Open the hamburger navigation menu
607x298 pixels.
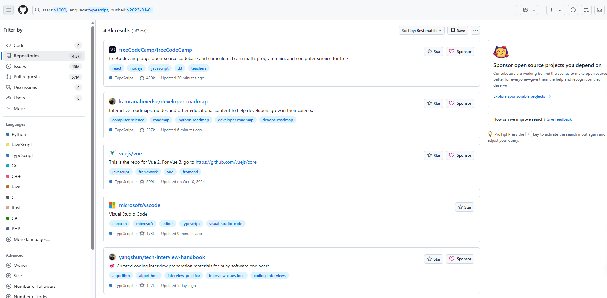coord(9,10)
